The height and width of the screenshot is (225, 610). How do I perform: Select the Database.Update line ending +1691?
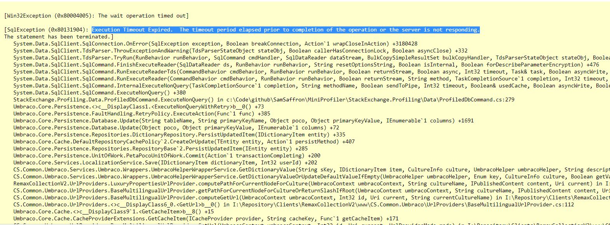coord(244,121)
